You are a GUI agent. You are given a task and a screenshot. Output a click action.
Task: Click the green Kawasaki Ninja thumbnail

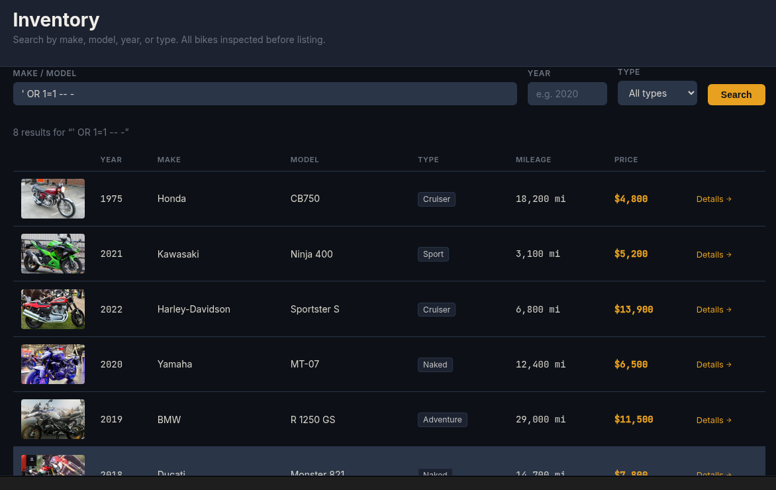[53, 254]
